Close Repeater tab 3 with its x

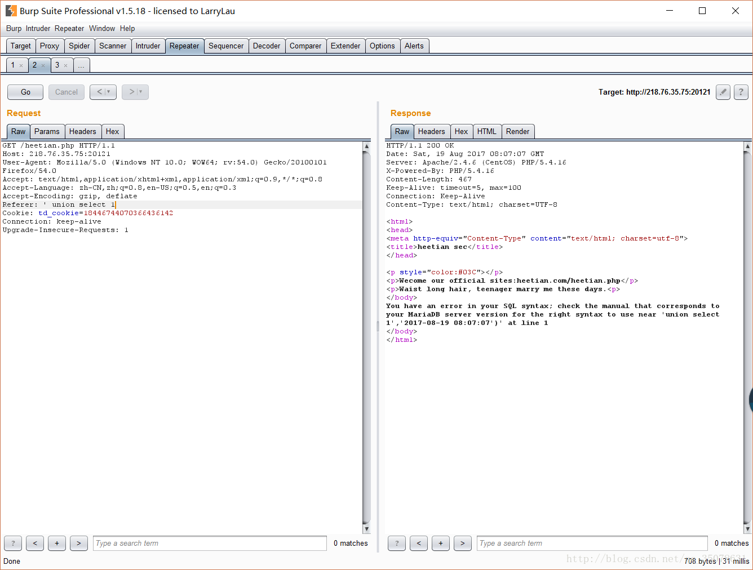65,66
